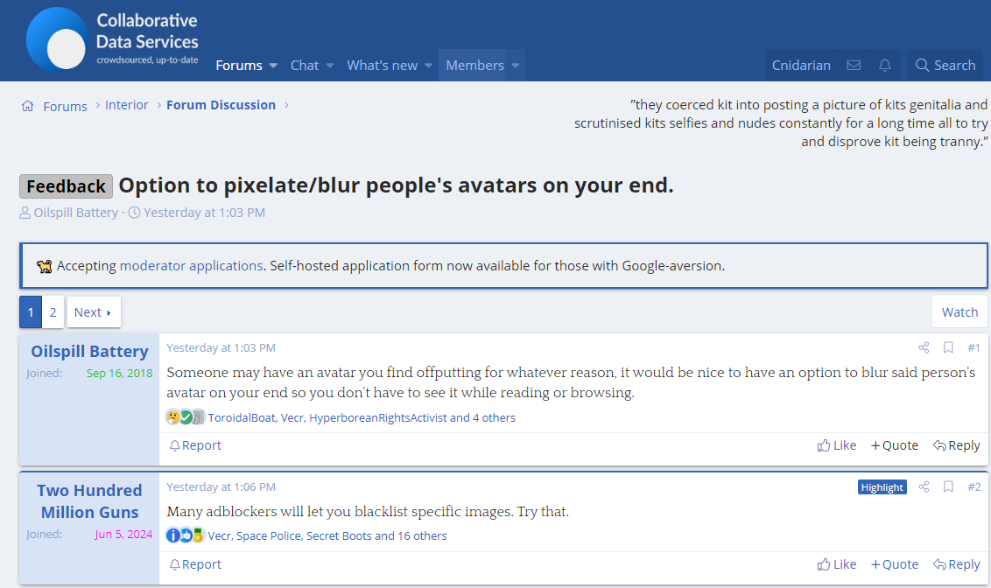This screenshot has height=588, width=991.
Task: Go to page 2 of thread
Action: coord(53,312)
